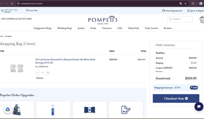Screen dimensions: 204x119
Task: Open the Daily Deals menu
Action: click(134, 28)
